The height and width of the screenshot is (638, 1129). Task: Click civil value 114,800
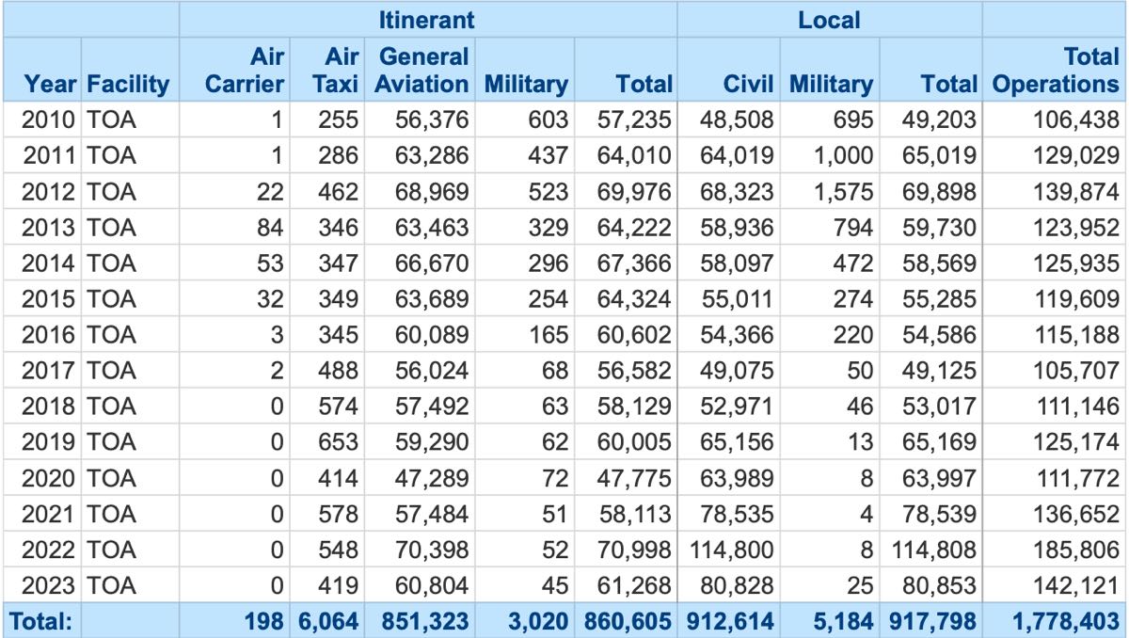pyautogui.click(x=733, y=548)
